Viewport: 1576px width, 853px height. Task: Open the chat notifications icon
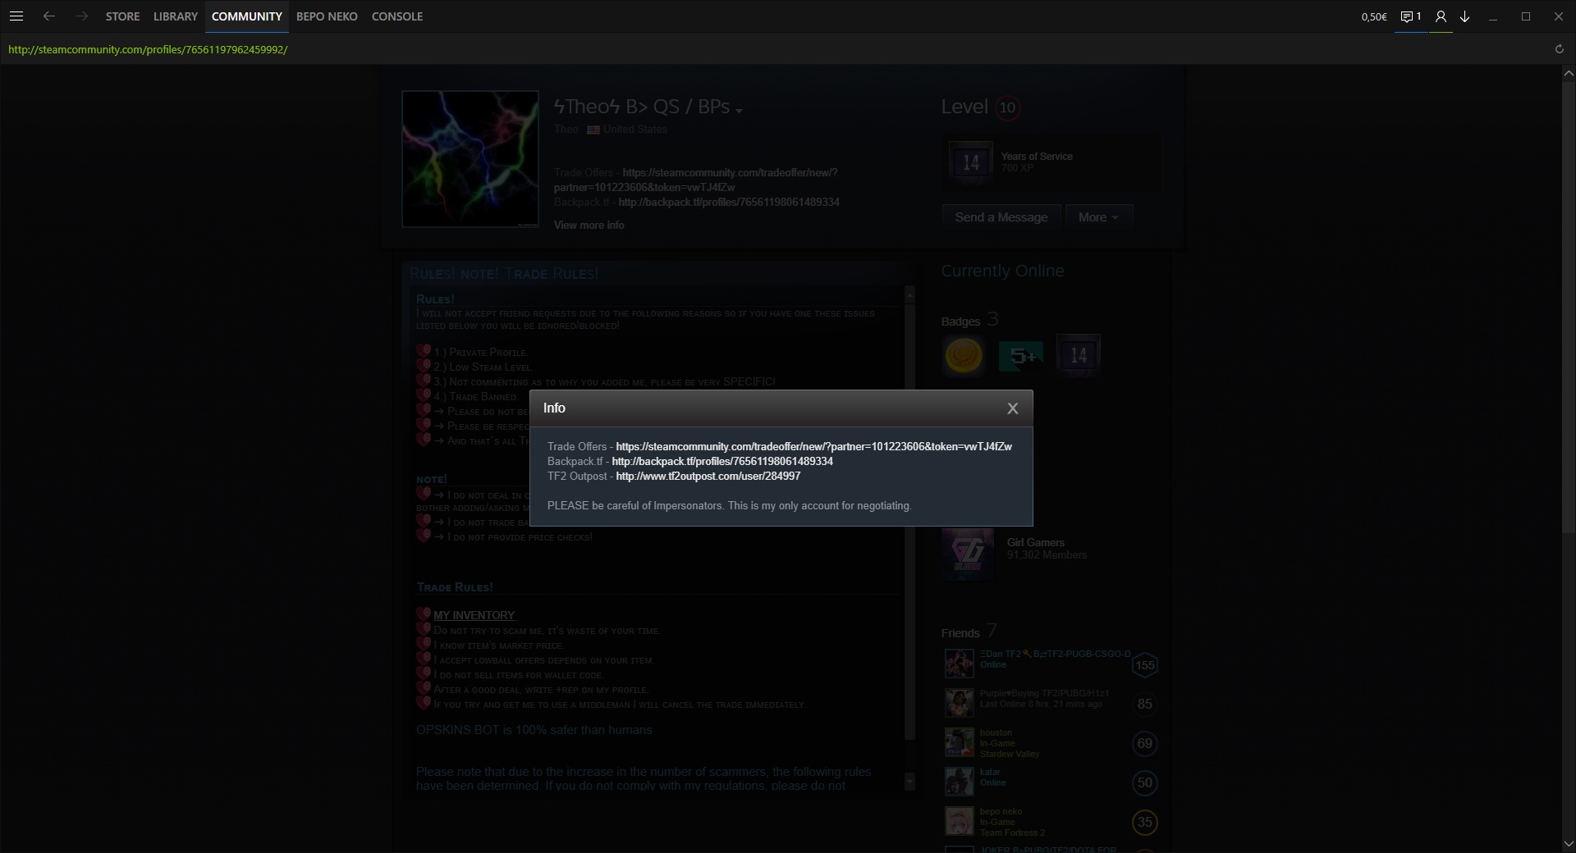point(1410,16)
